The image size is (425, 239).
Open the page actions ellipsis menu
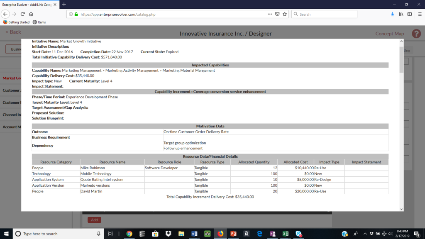click(x=270, y=14)
